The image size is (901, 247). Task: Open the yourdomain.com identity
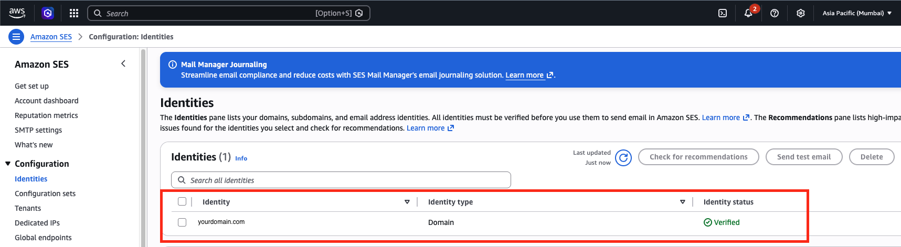click(221, 222)
